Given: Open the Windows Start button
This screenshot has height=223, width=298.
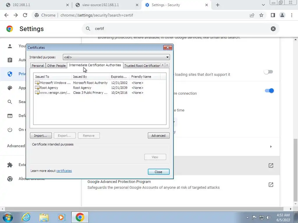Looking at the screenshot, I should click(8, 217).
